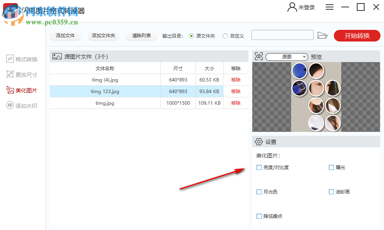Remove timg.jpg via its 移除 link
This screenshot has width=384, height=230.
pyautogui.click(x=236, y=103)
